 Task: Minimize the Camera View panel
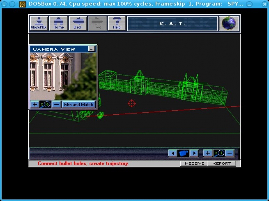(91, 49)
